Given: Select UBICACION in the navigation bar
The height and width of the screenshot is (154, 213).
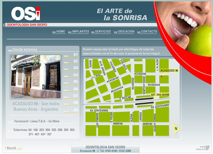Looking at the screenshot, I should 126,32.
